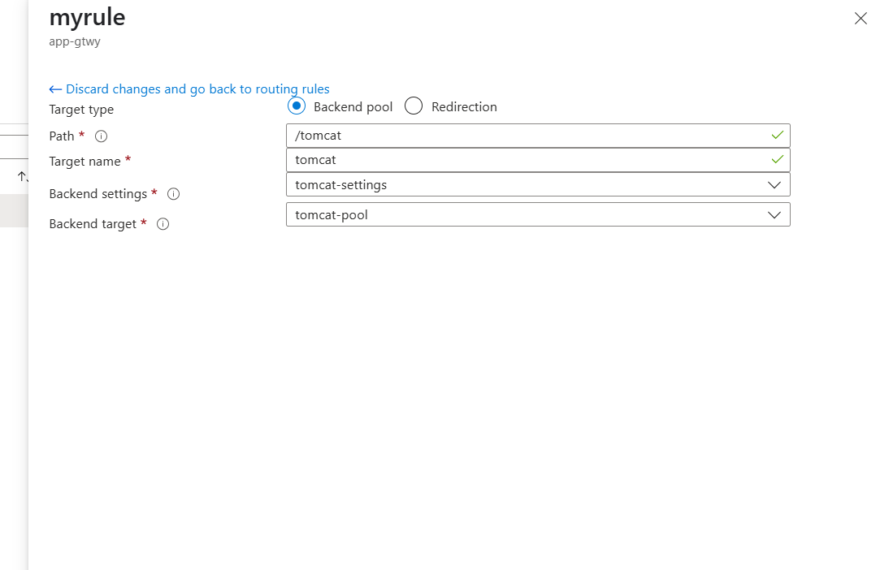Click the Backend pool label text
Viewport: 880px width, 570px height.
point(353,107)
